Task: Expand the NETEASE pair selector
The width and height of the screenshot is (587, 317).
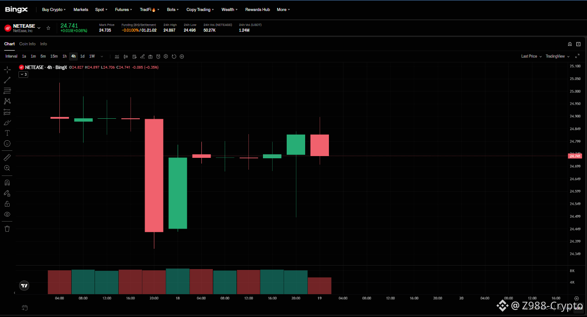Action: point(39,28)
